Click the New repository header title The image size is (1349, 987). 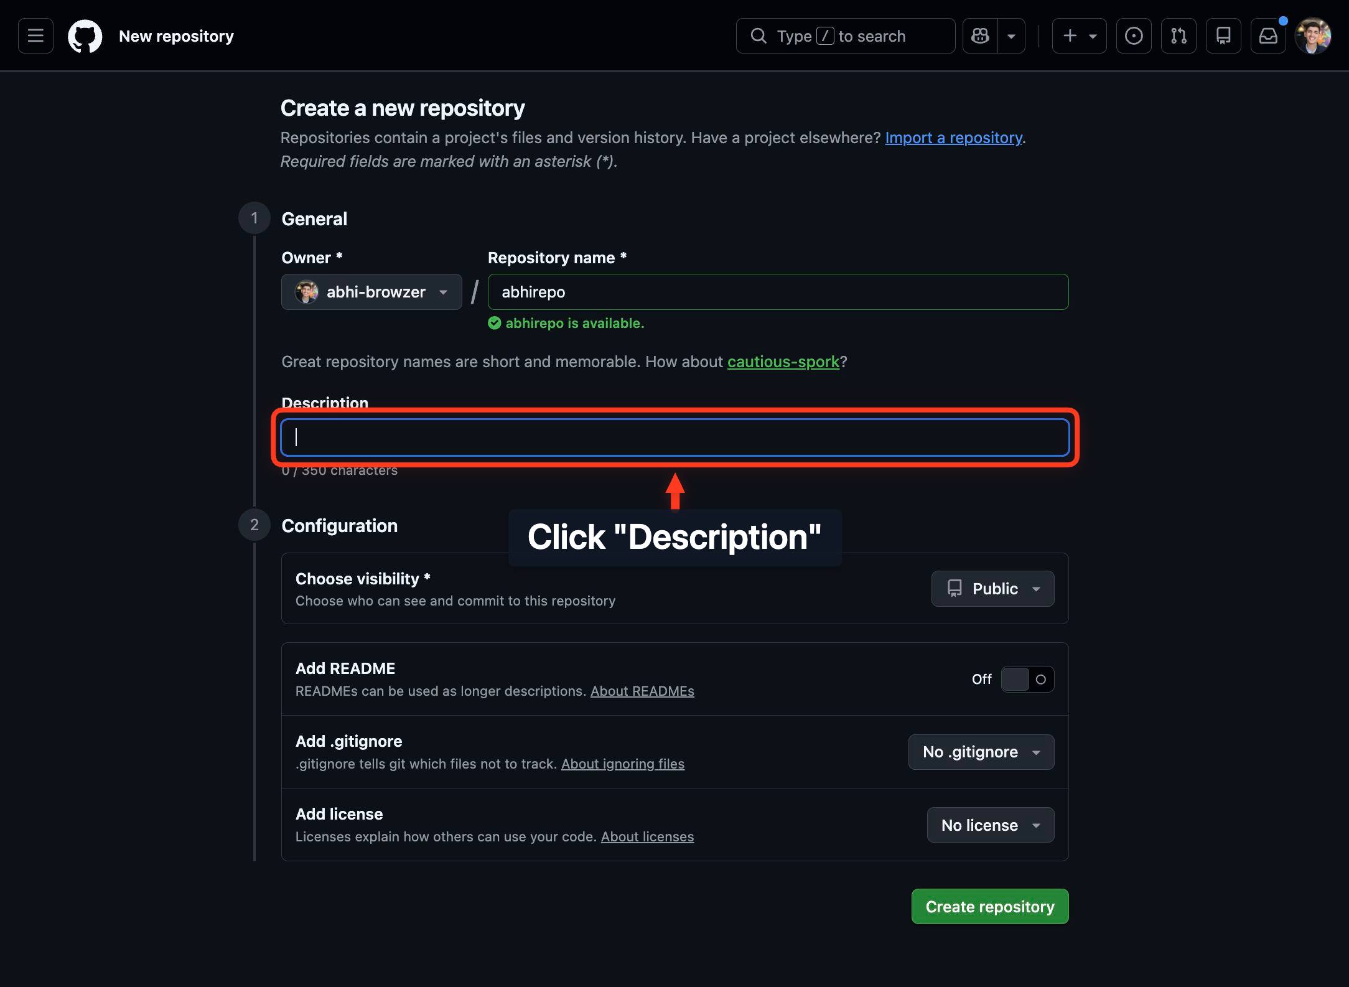176,36
